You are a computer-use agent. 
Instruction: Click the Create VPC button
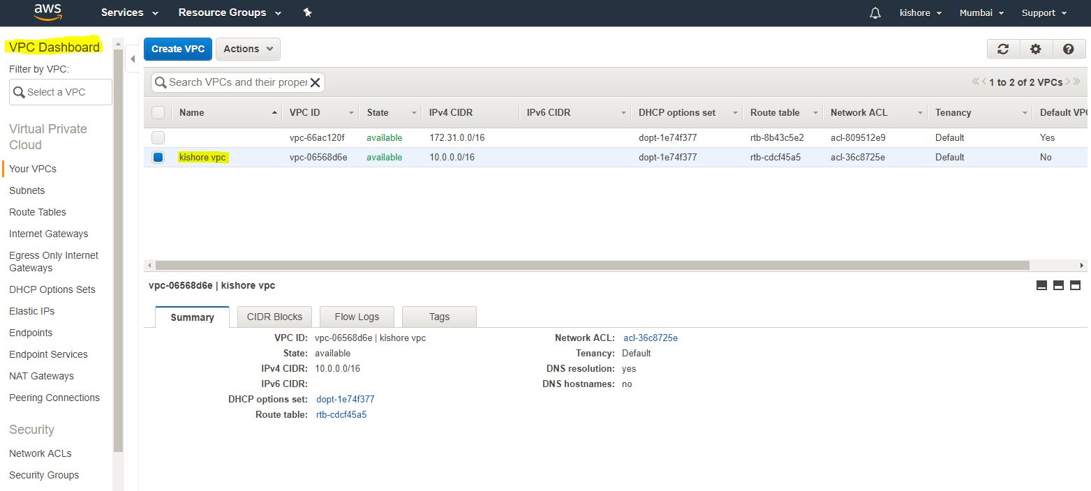click(178, 49)
